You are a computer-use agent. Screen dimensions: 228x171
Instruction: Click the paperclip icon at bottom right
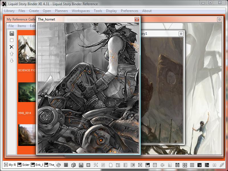tap(222, 165)
